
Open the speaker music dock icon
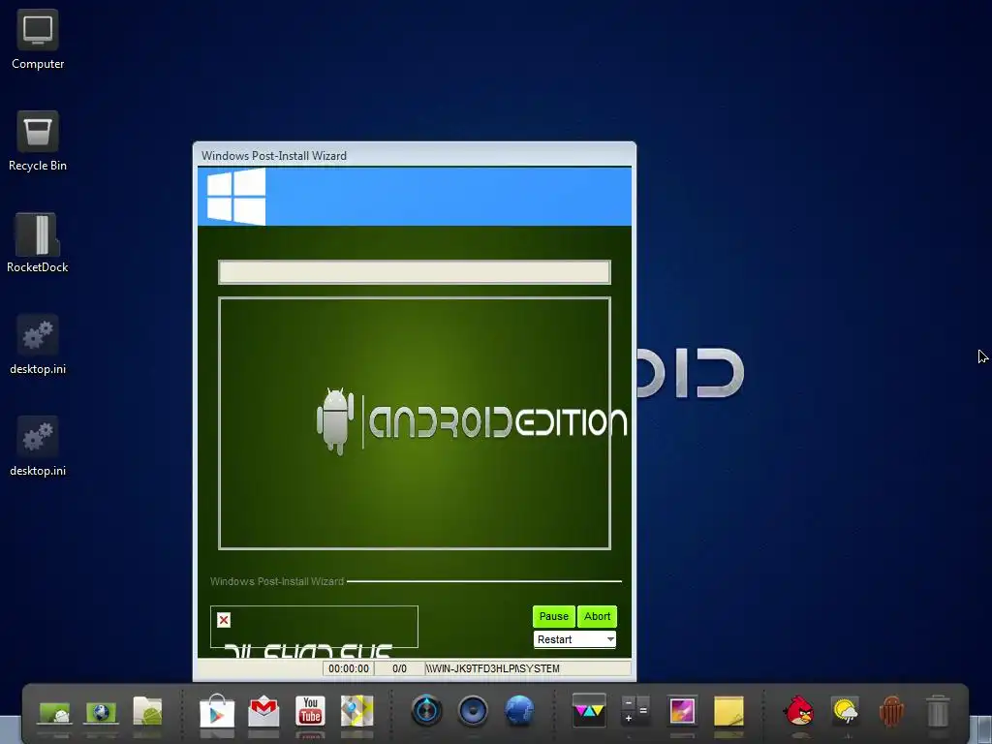[x=473, y=711]
